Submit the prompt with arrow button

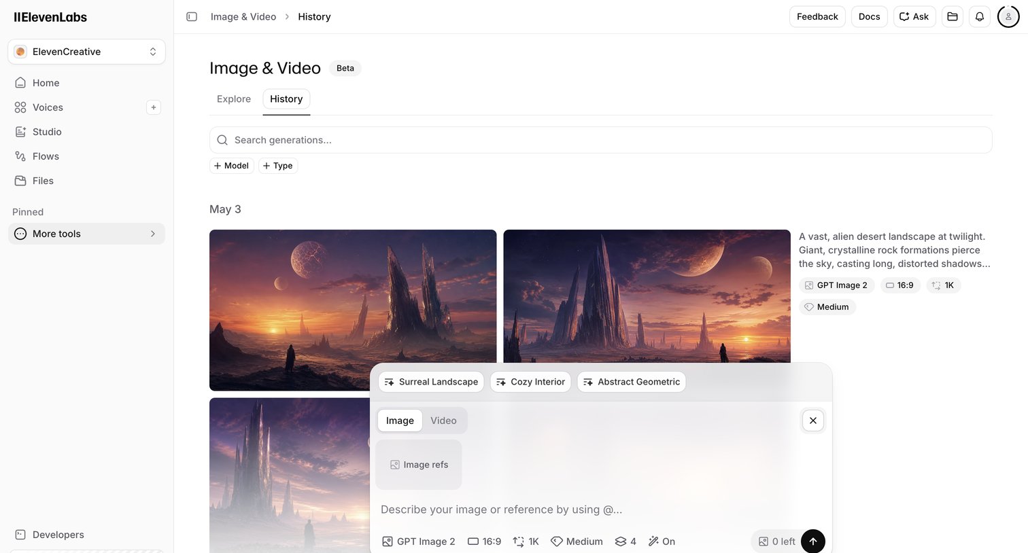tap(813, 541)
